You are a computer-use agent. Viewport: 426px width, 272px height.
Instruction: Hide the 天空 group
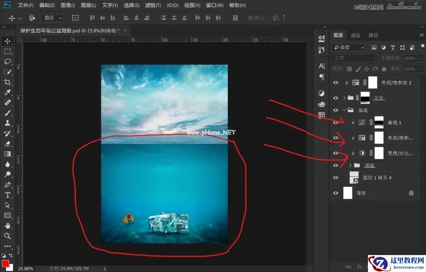[x=336, y=98]
